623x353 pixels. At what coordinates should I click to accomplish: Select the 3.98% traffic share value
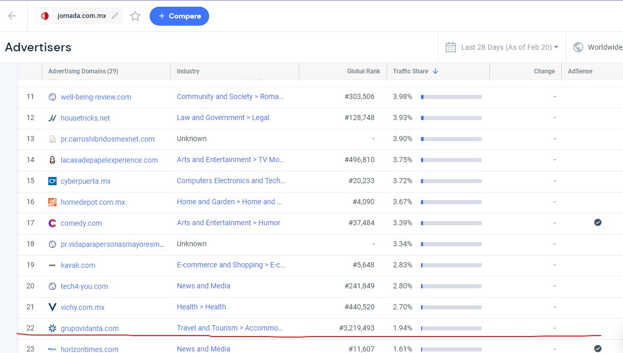click(402, 96)
